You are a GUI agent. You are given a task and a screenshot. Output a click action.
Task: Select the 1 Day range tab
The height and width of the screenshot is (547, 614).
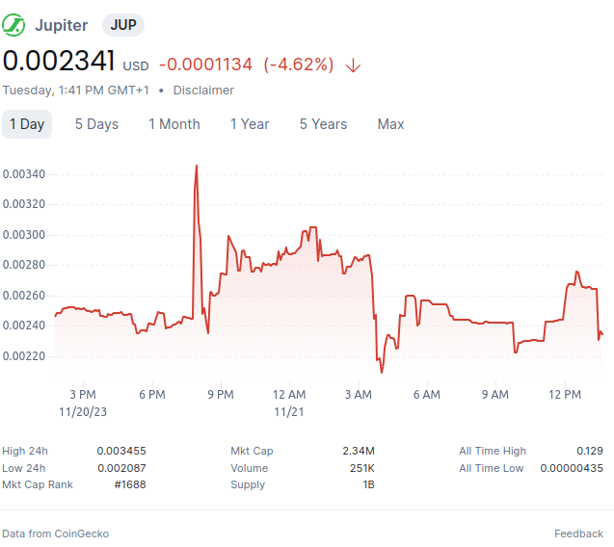(27, 124)
